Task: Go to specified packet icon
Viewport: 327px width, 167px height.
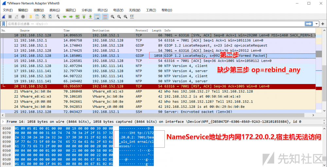Action: click(77, 17)
